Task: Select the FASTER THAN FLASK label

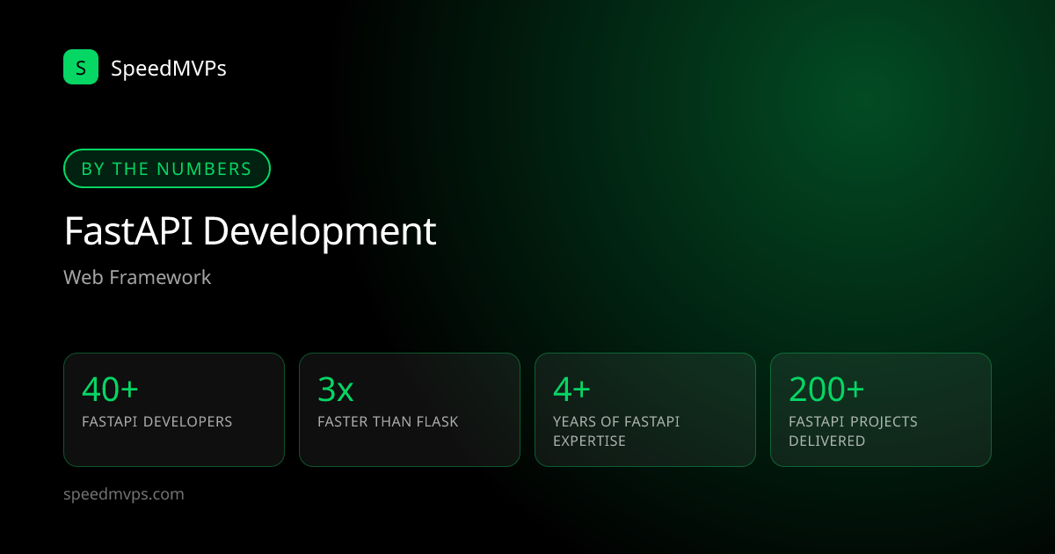Action: 388,422
